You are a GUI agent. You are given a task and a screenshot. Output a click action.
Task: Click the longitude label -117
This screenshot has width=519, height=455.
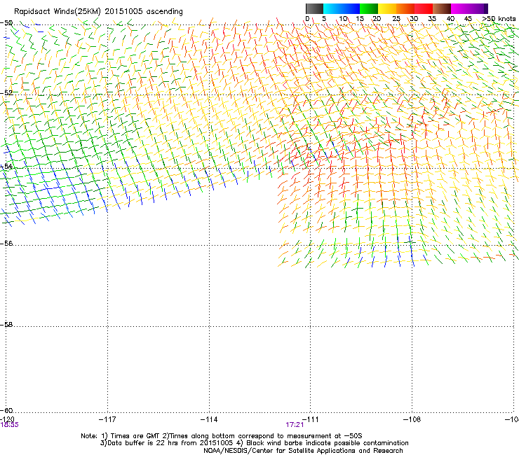click(x=107, y=419)
